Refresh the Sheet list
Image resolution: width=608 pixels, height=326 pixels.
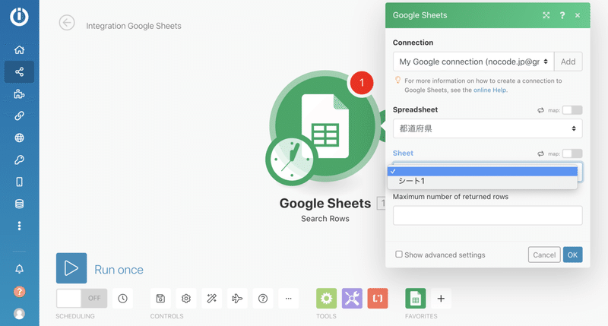(540, 154)
